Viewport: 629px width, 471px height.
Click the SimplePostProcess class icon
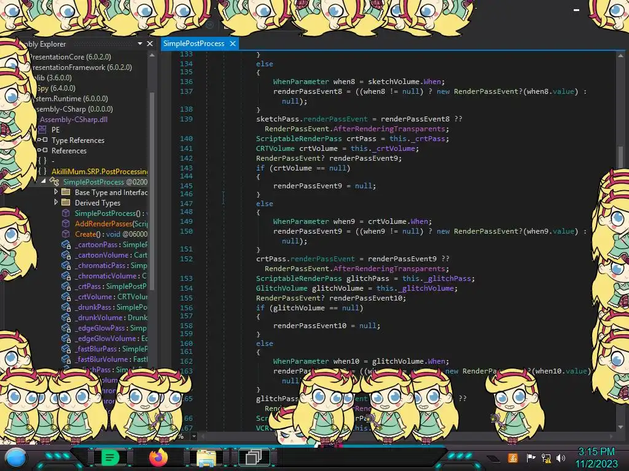pyautogui.click(x=54, y=182)
